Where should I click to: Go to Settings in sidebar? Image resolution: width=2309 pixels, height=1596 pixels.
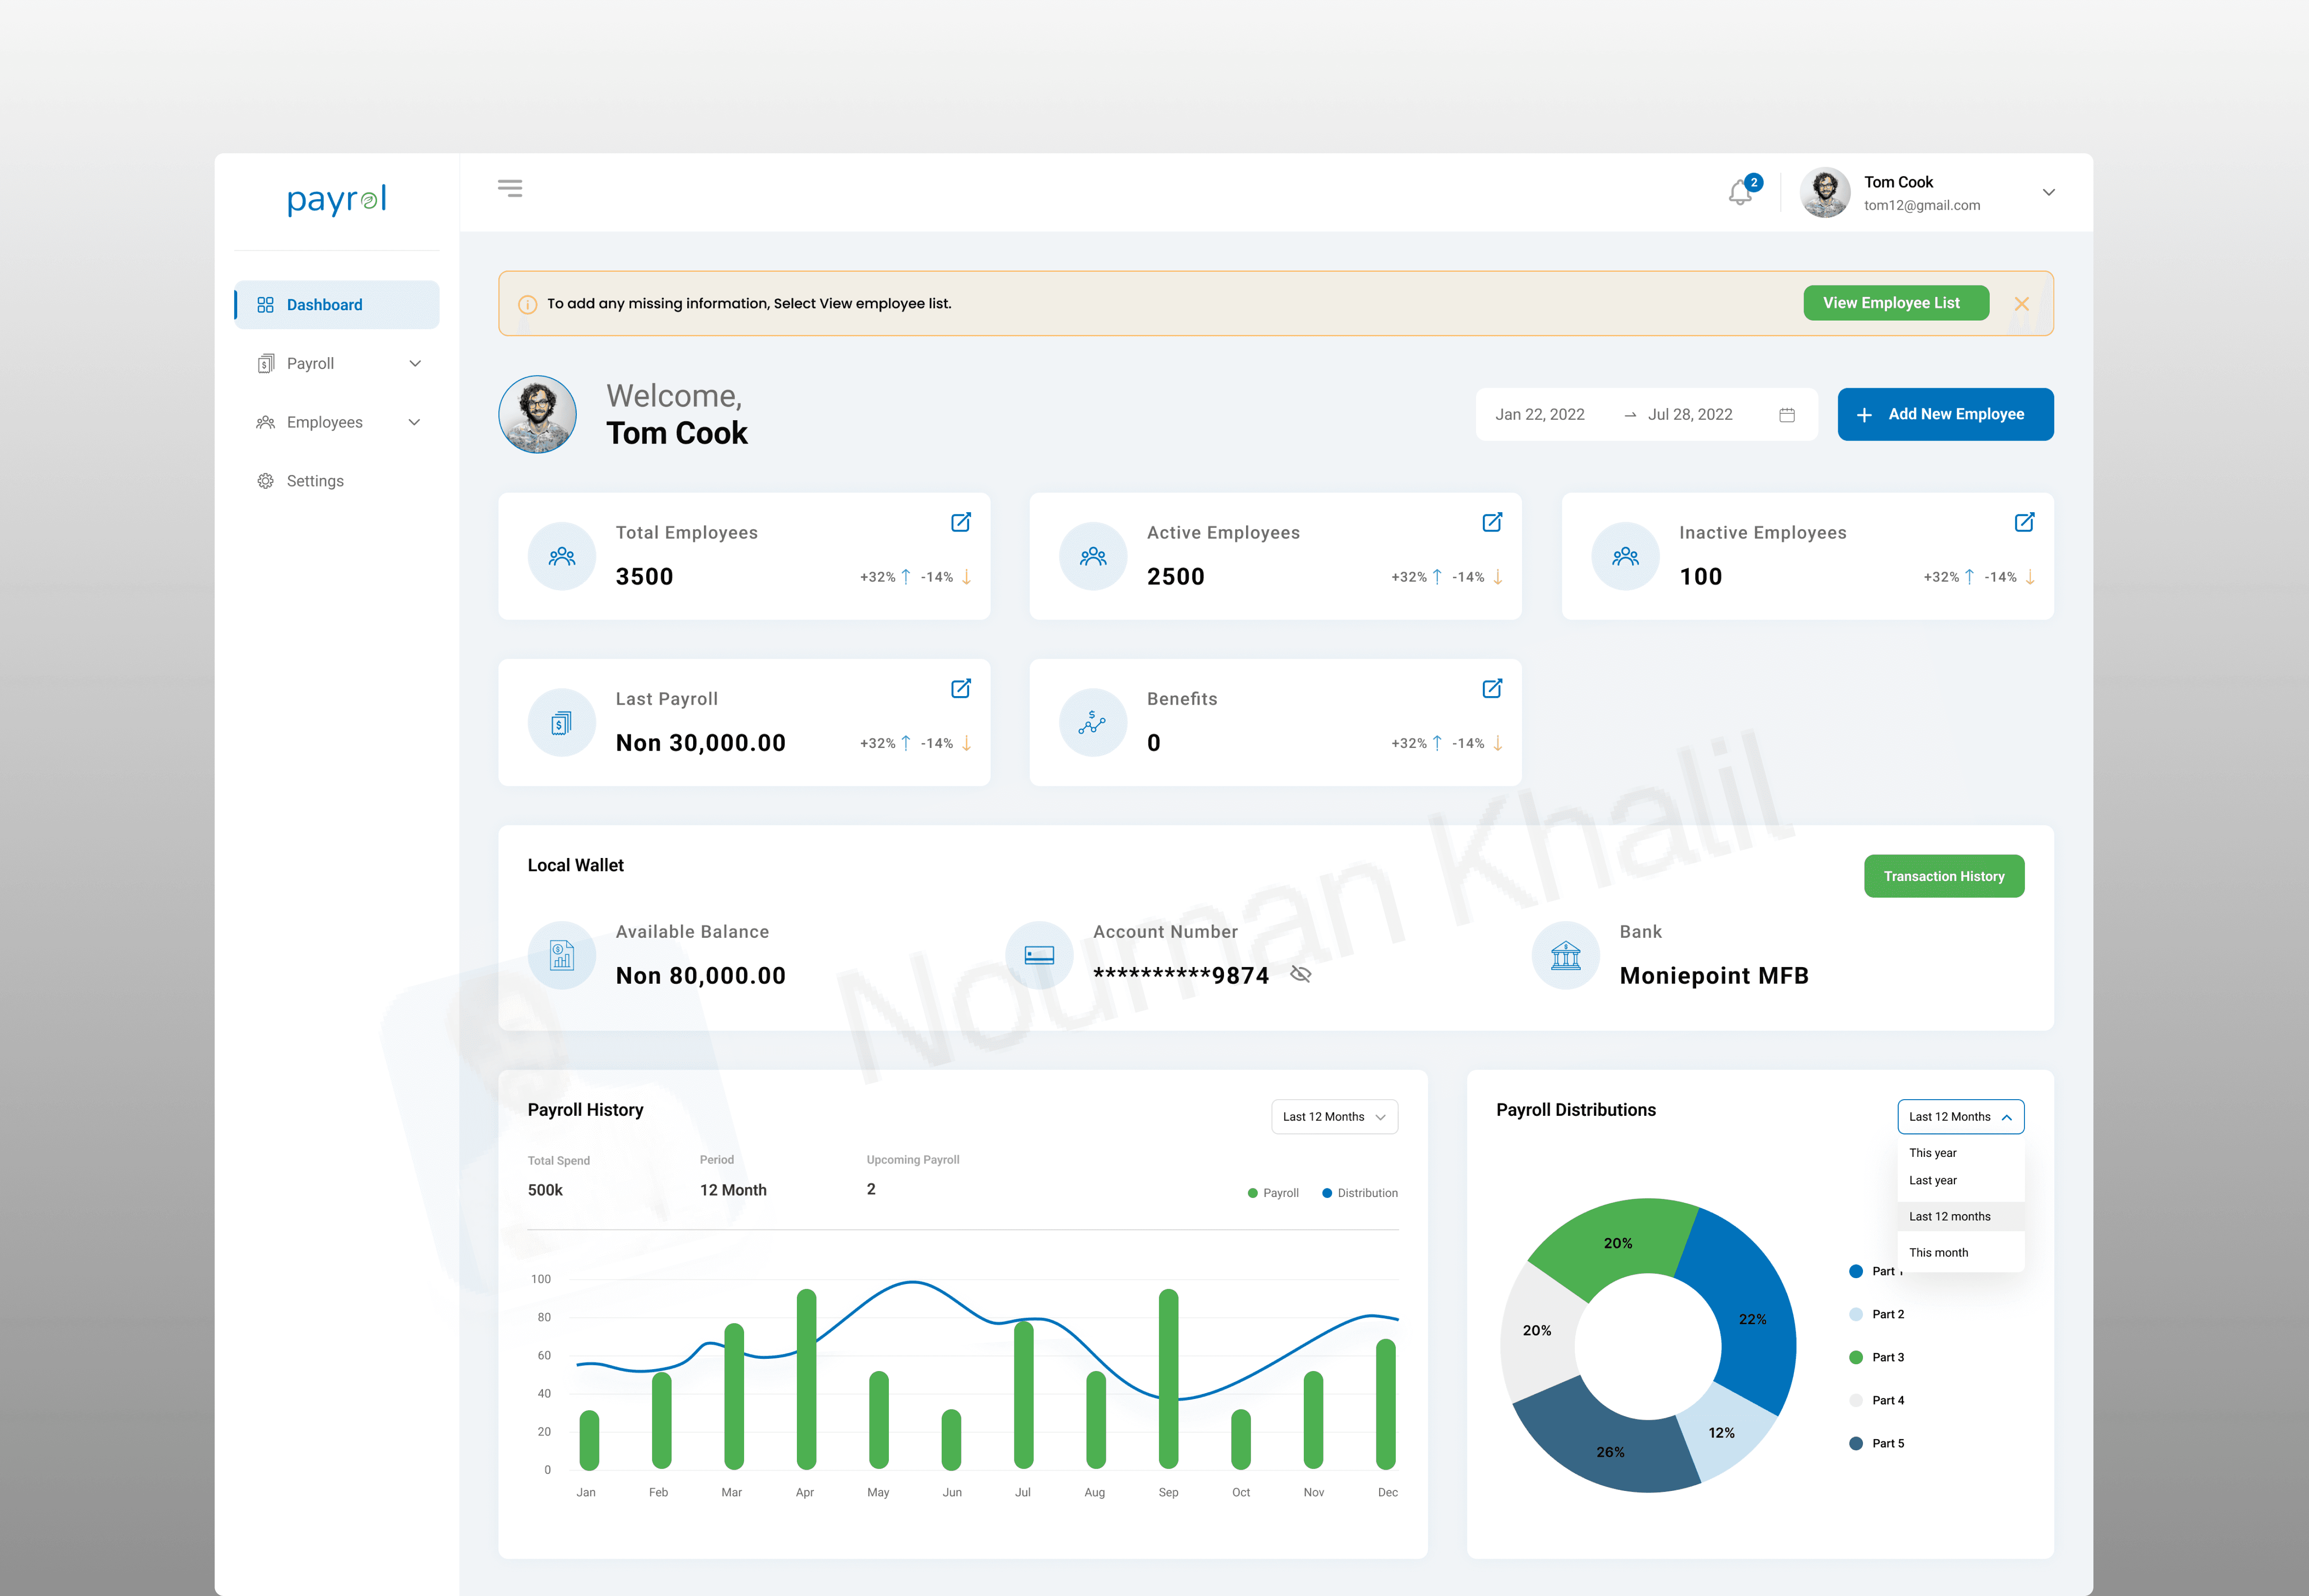[x=315, y=481]
